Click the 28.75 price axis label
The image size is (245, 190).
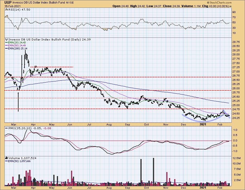tap(236, 42)
